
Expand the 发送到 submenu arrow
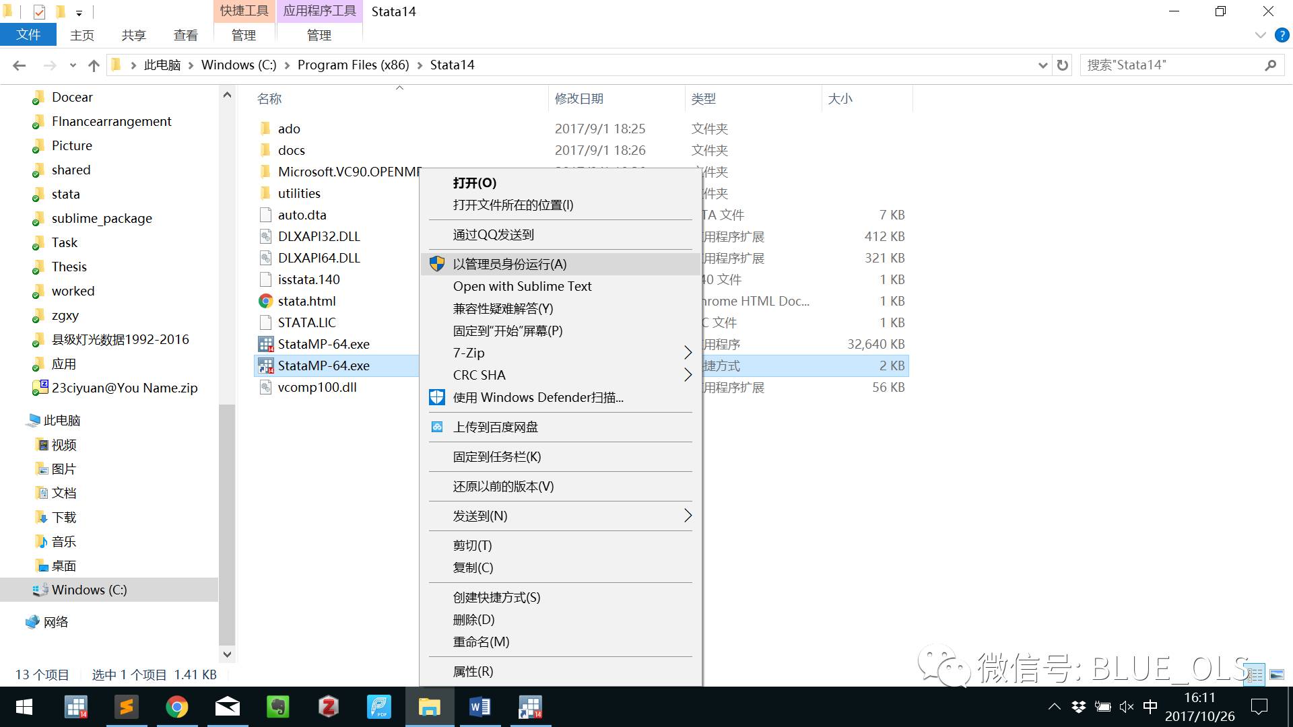pyautogui.click(x=688, y=516)
